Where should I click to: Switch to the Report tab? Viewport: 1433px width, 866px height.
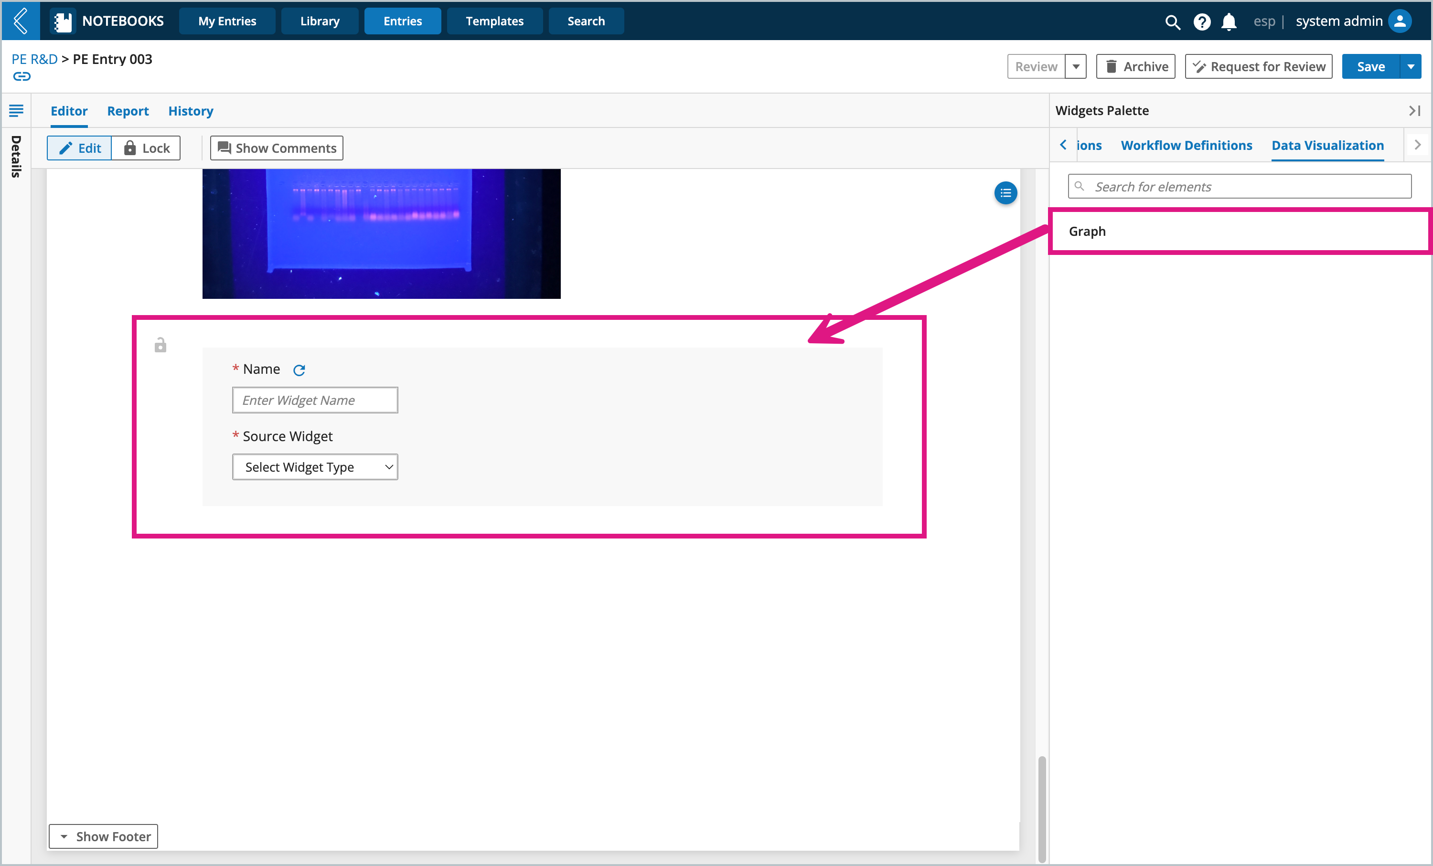click(126, 110)
